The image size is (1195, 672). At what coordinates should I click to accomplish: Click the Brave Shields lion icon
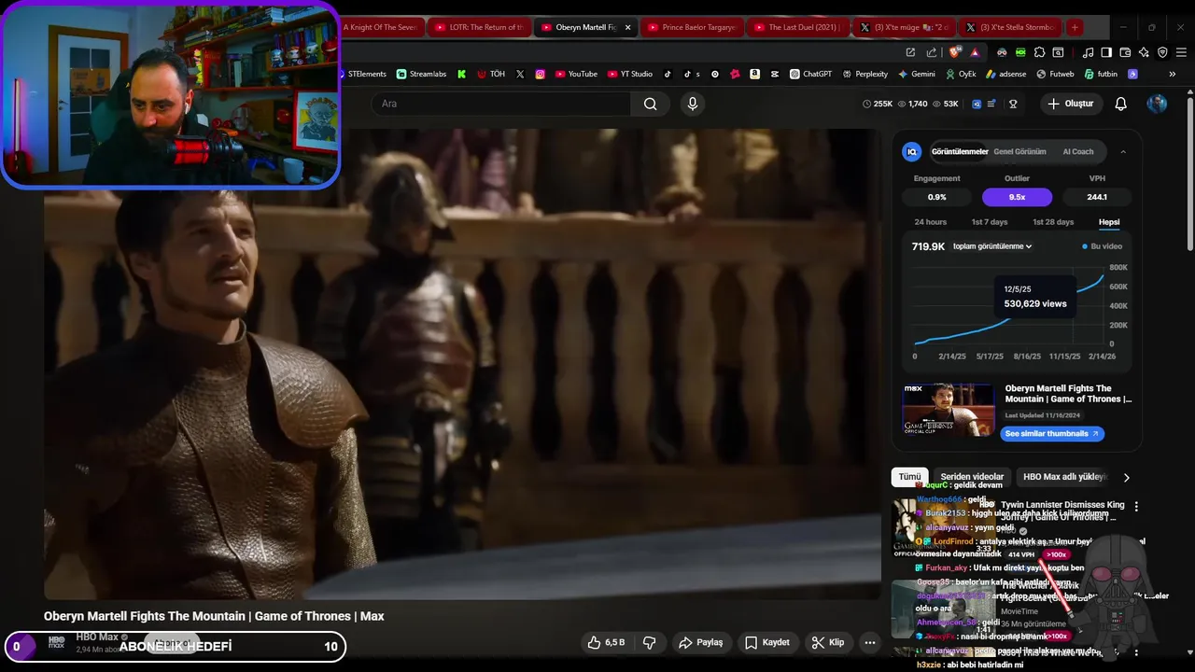tap(955, 52)
